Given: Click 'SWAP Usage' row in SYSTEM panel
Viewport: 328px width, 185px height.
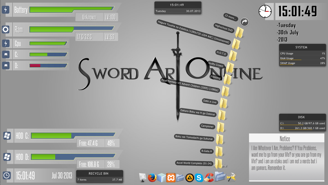Looking at the screenshot, I should tap(303, 63).
